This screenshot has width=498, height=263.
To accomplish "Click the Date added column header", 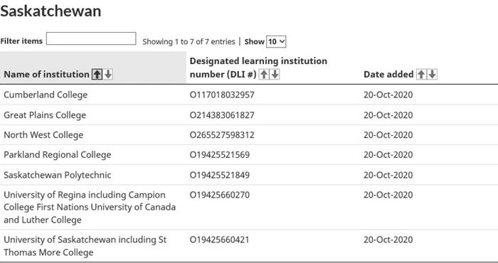I will click(x=388, y=74).
